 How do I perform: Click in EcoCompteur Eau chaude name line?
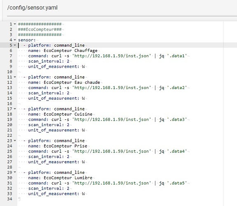coord(64,82)
